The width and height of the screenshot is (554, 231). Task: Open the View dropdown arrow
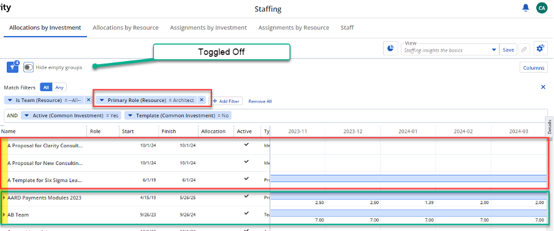pyautogui.click(x=495, y=50)
